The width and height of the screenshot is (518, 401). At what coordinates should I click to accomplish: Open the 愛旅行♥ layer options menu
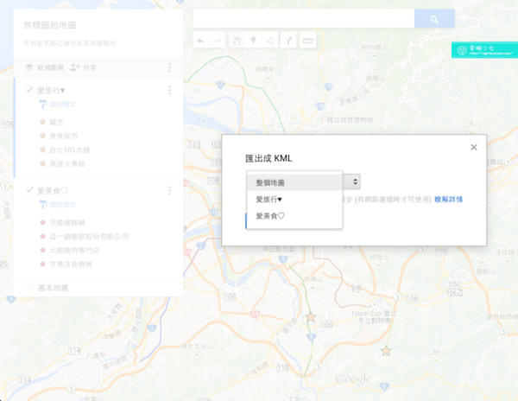[169, 90]
